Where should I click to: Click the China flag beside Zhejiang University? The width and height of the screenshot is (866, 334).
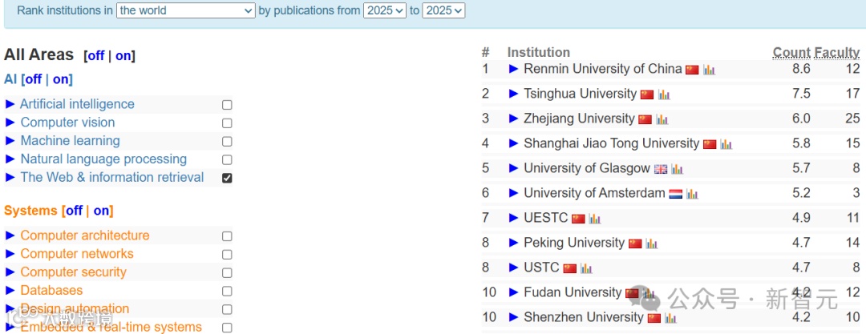pos(645,120)
